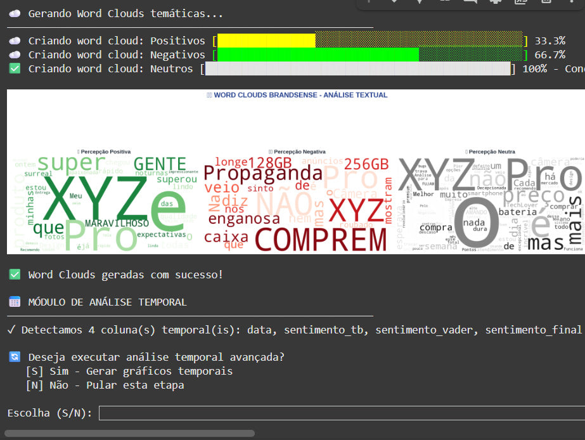Click the word "COMPREM" in the negative cloud
Screen dimensions: 585x440
320,240
